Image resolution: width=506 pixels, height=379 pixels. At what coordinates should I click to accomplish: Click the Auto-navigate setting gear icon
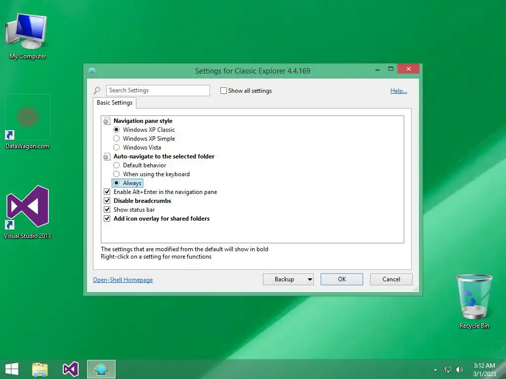coord(107,156)
